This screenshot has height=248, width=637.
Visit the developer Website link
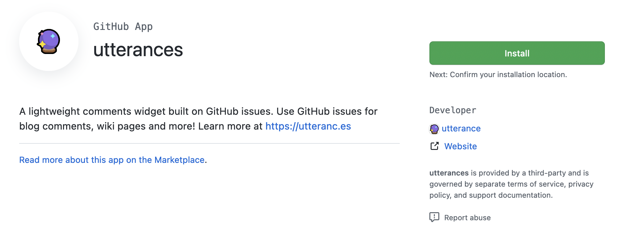click(460, 146)
